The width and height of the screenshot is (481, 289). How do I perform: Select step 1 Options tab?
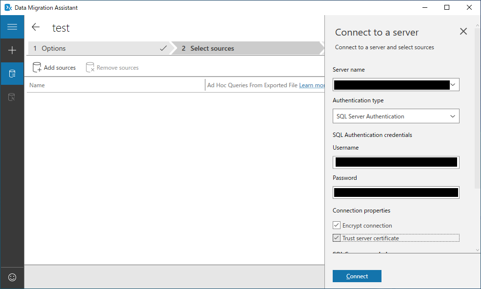[99, 48]
